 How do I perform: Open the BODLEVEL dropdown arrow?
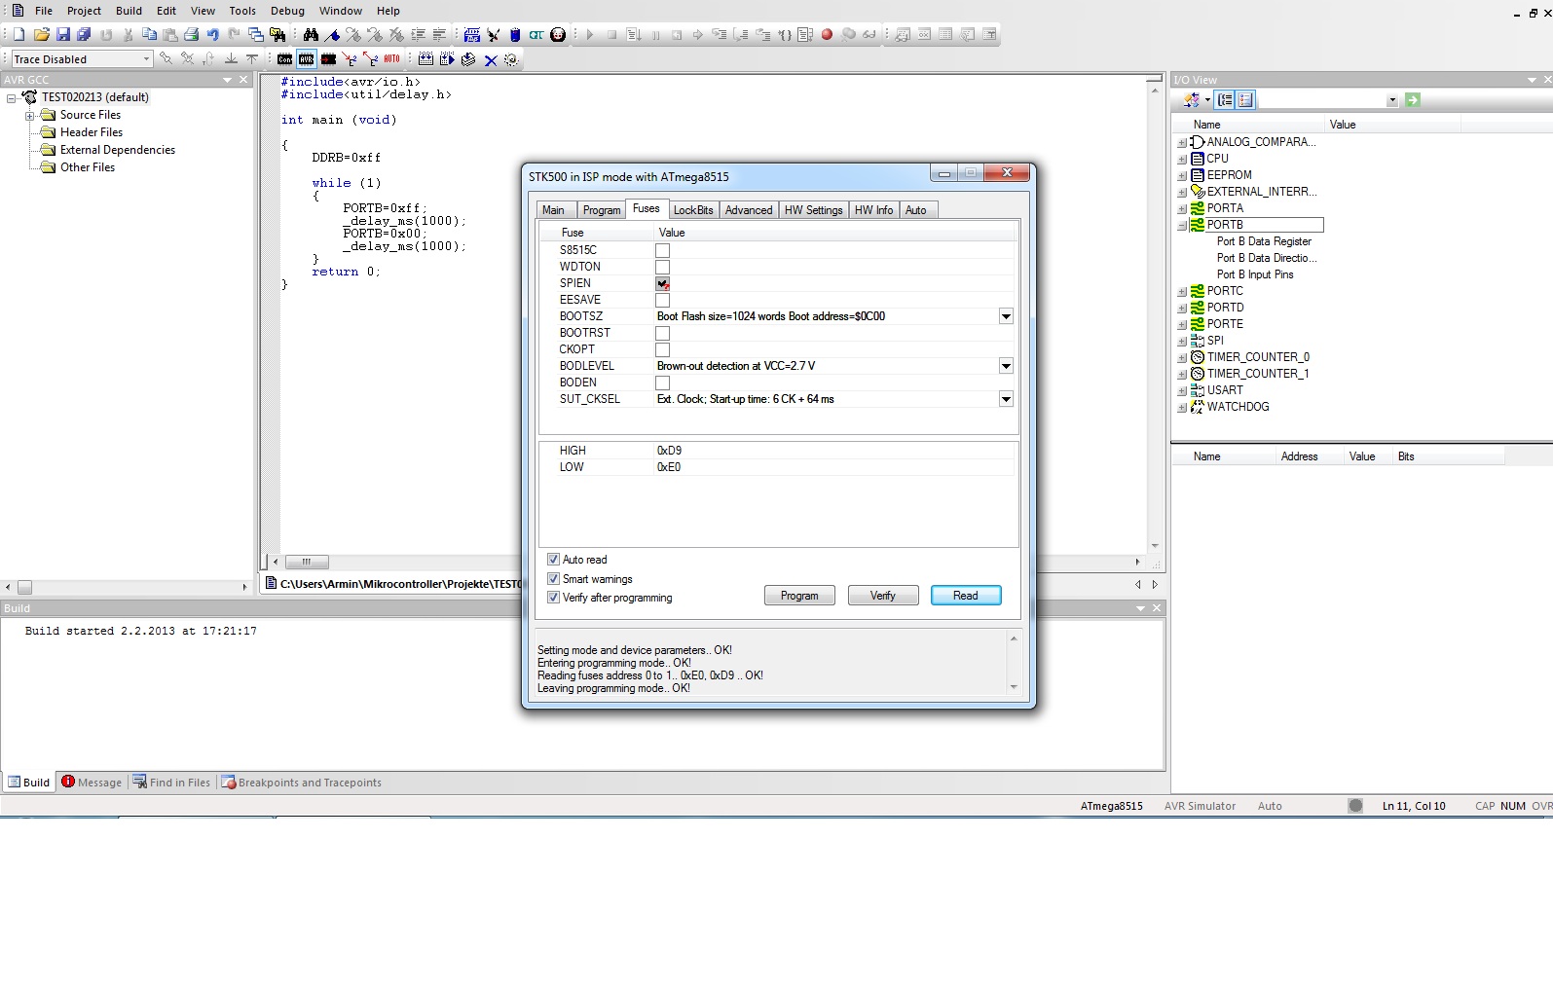1006,366
